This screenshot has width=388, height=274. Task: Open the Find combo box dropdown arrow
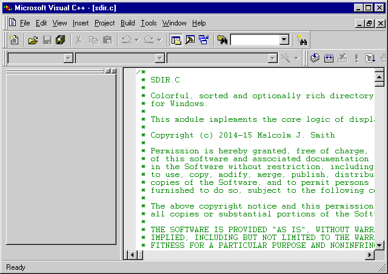tap(284, 39)
